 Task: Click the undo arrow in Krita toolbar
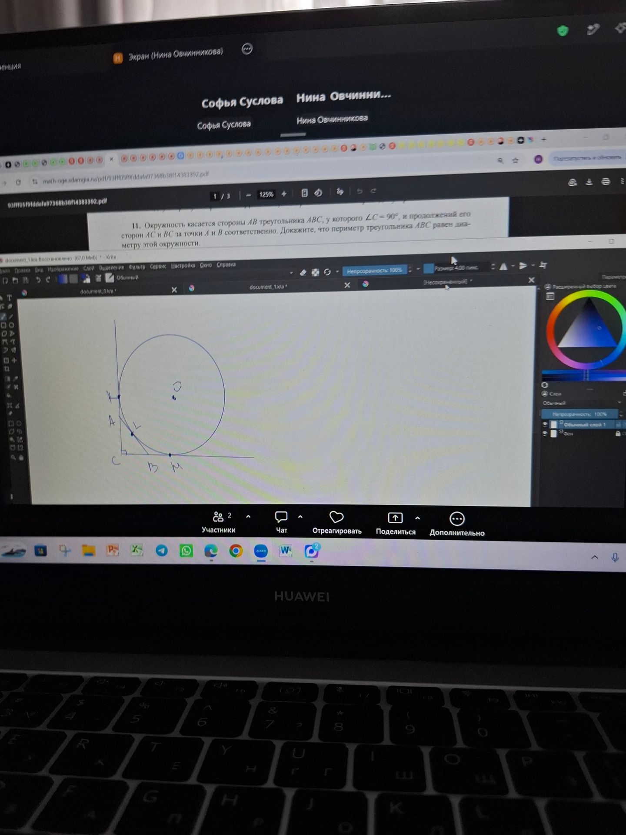38,280
